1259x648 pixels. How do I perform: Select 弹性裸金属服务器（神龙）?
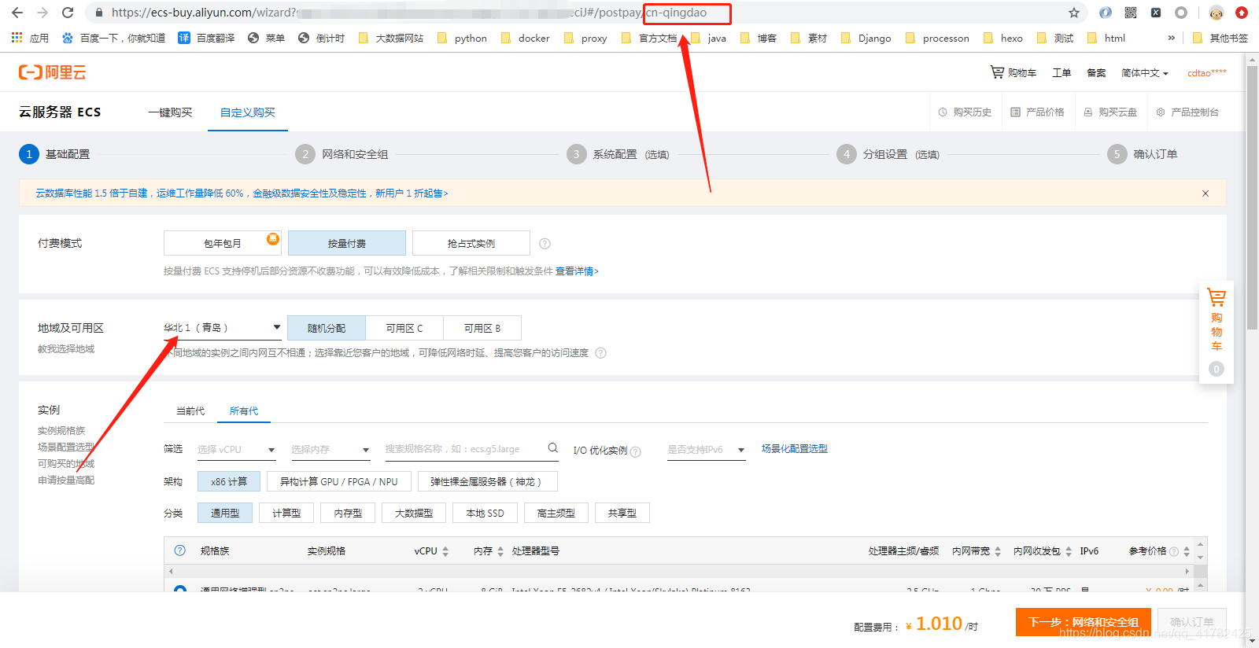tap(486, 481)
